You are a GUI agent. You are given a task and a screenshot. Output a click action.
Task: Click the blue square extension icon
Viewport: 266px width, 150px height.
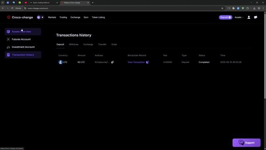tap(238, 8)
